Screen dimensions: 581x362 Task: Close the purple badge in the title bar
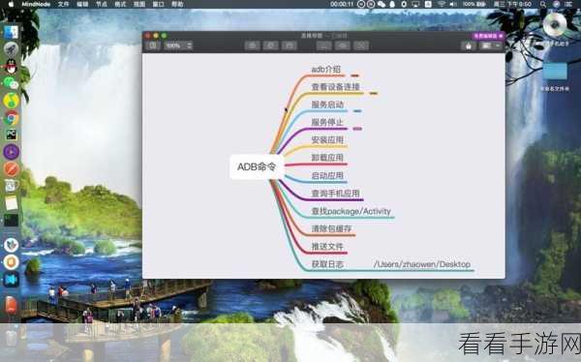pos(501,36)
